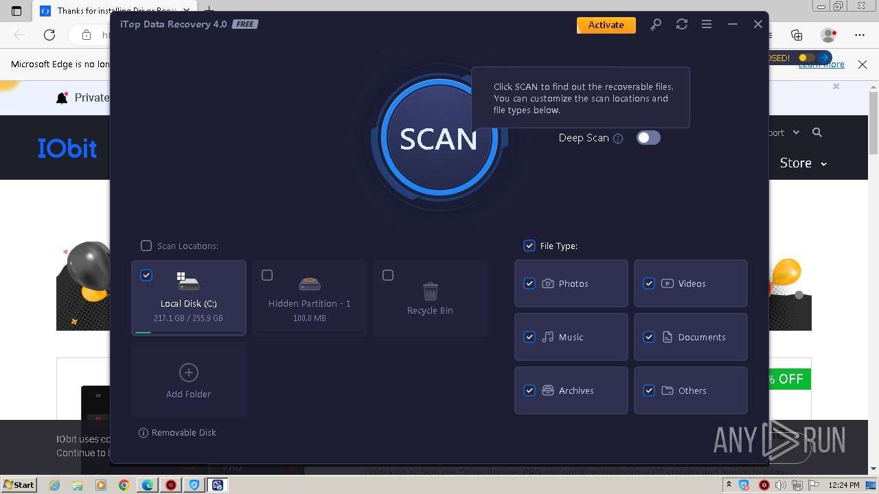Image resolution: width=879 pixels, height=494 pixels.
Task: Open the Windows Start menu
Action: point(19,484)
